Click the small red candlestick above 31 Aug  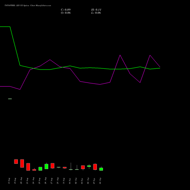tap(65, 168)
